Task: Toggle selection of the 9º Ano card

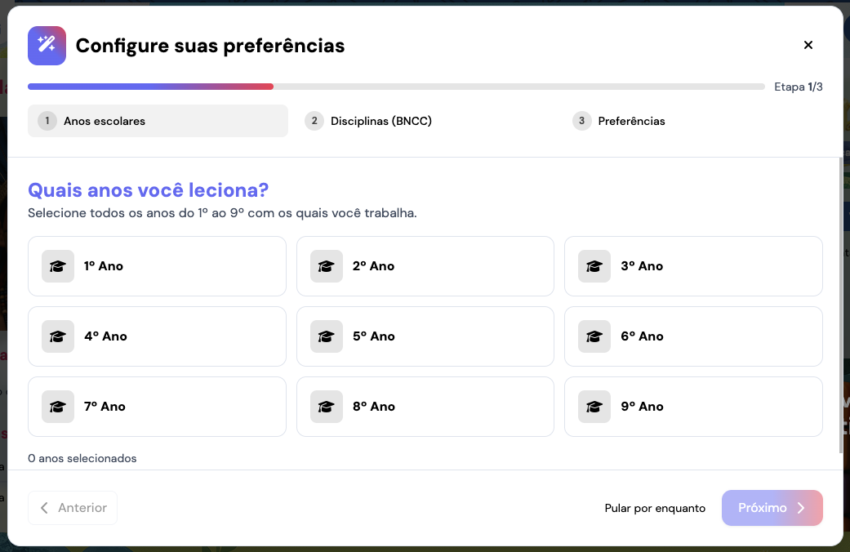Action: [x=693, y=407]
